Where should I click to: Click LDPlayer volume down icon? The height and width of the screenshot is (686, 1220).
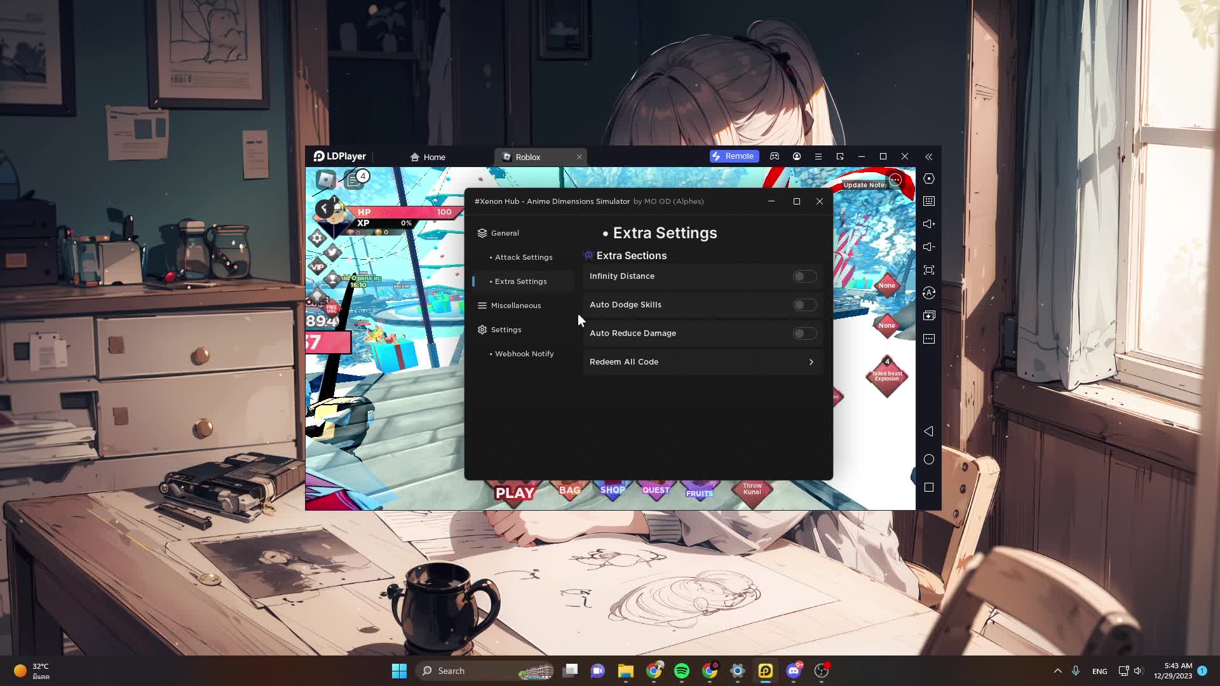929,247
